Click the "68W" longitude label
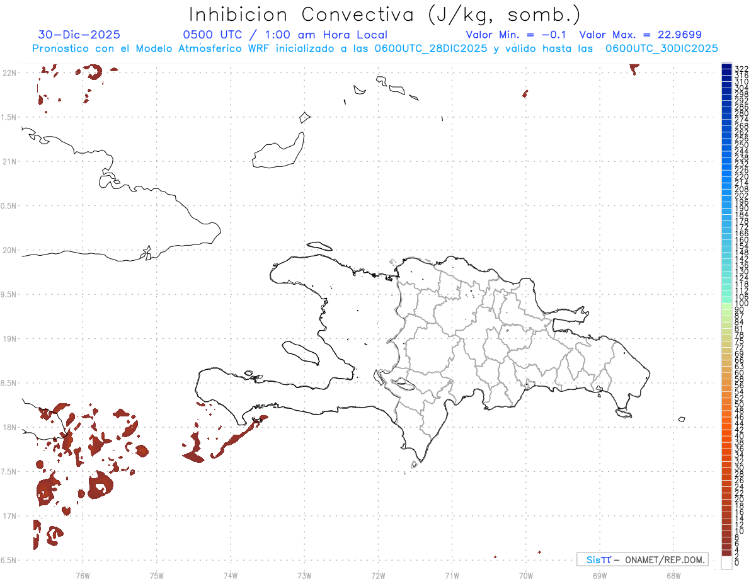The width and height of the screenshot is (756, 584). pyautogui.click(x=673, y=575)
